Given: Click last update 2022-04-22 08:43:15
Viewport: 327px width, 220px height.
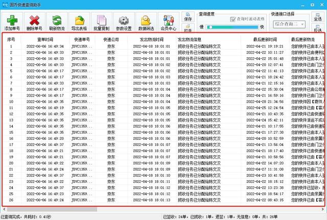Looking at the screenshot, I should pyautogui.click(x=265, y=200).
